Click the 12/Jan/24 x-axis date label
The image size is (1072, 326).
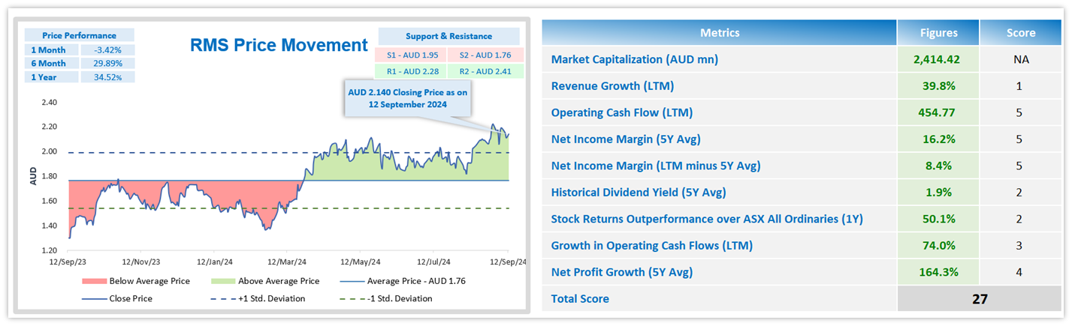click(x=216, y=262)
